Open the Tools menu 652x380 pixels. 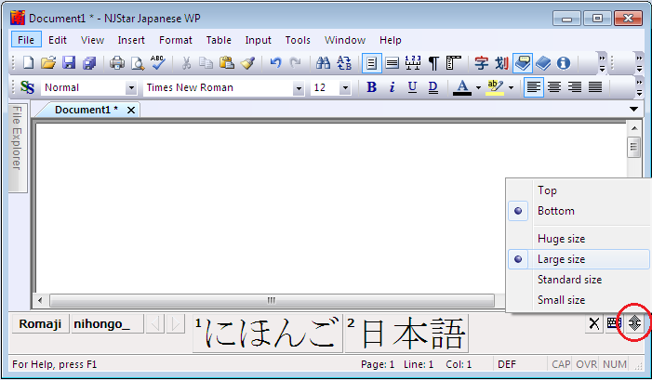[x=298, y=40]
